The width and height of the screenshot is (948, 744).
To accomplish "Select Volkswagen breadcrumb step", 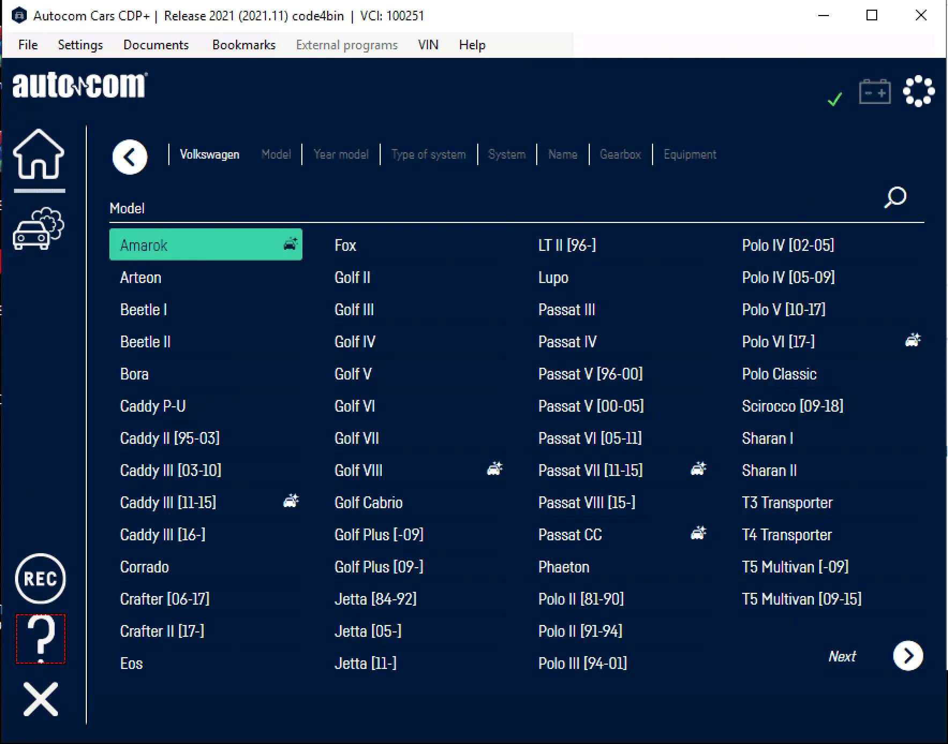I will pyautogui.click(x=210, y=154).
